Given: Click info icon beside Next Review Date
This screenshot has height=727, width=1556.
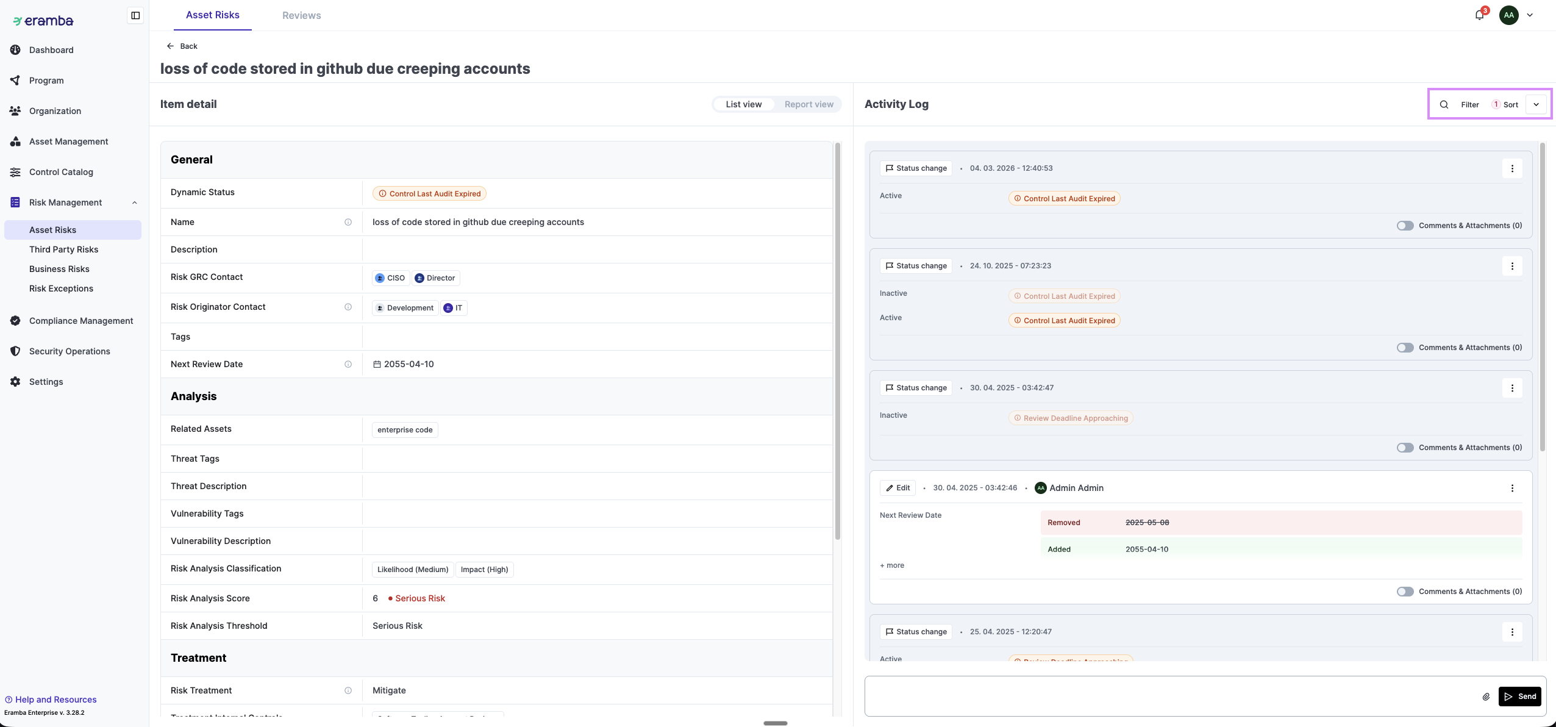Looking at the screenshot, I should (x=348, y=364).
